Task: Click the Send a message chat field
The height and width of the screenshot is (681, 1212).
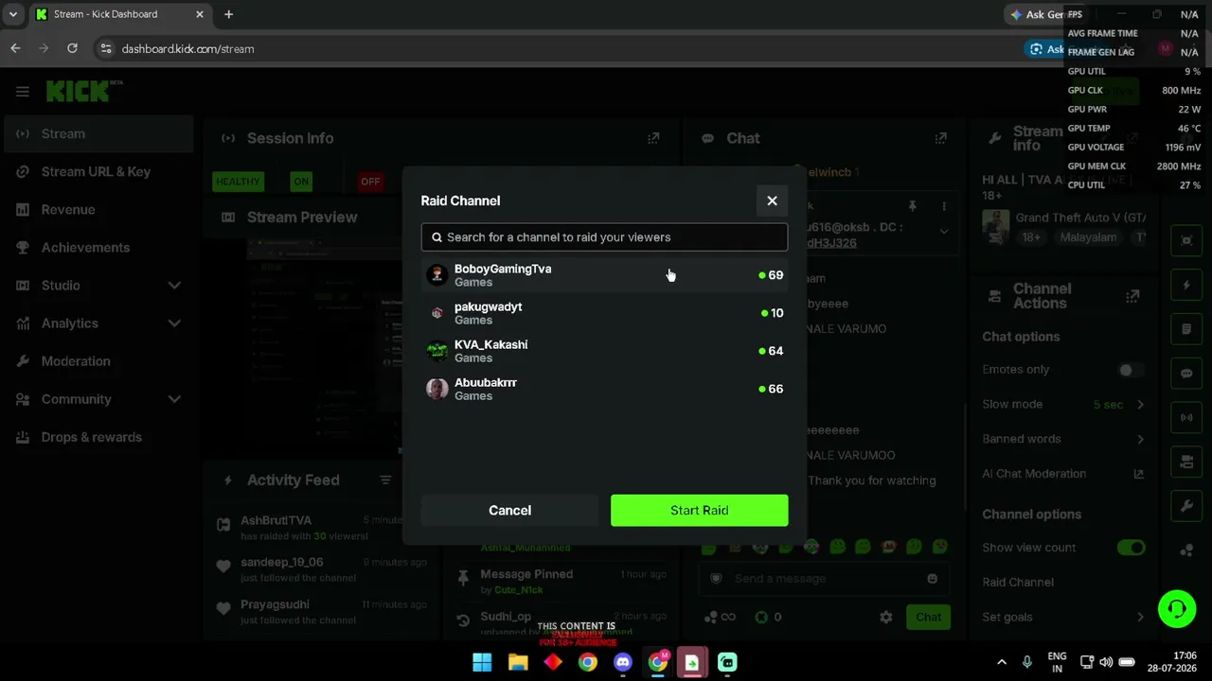Action: point(822,579)
